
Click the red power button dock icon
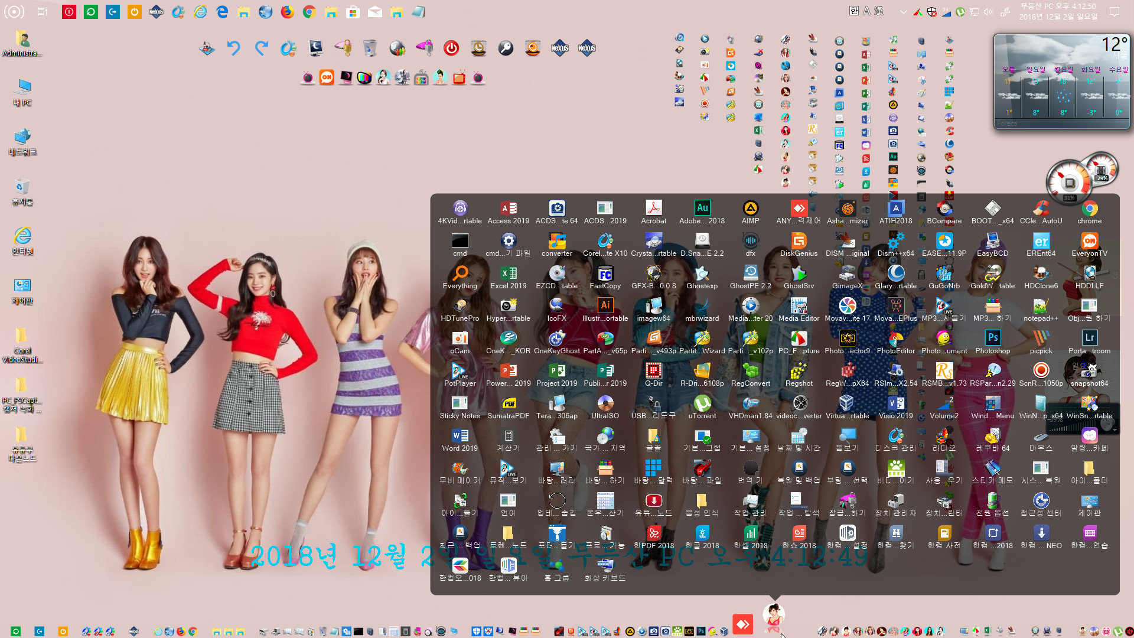[x=451, y=48]
